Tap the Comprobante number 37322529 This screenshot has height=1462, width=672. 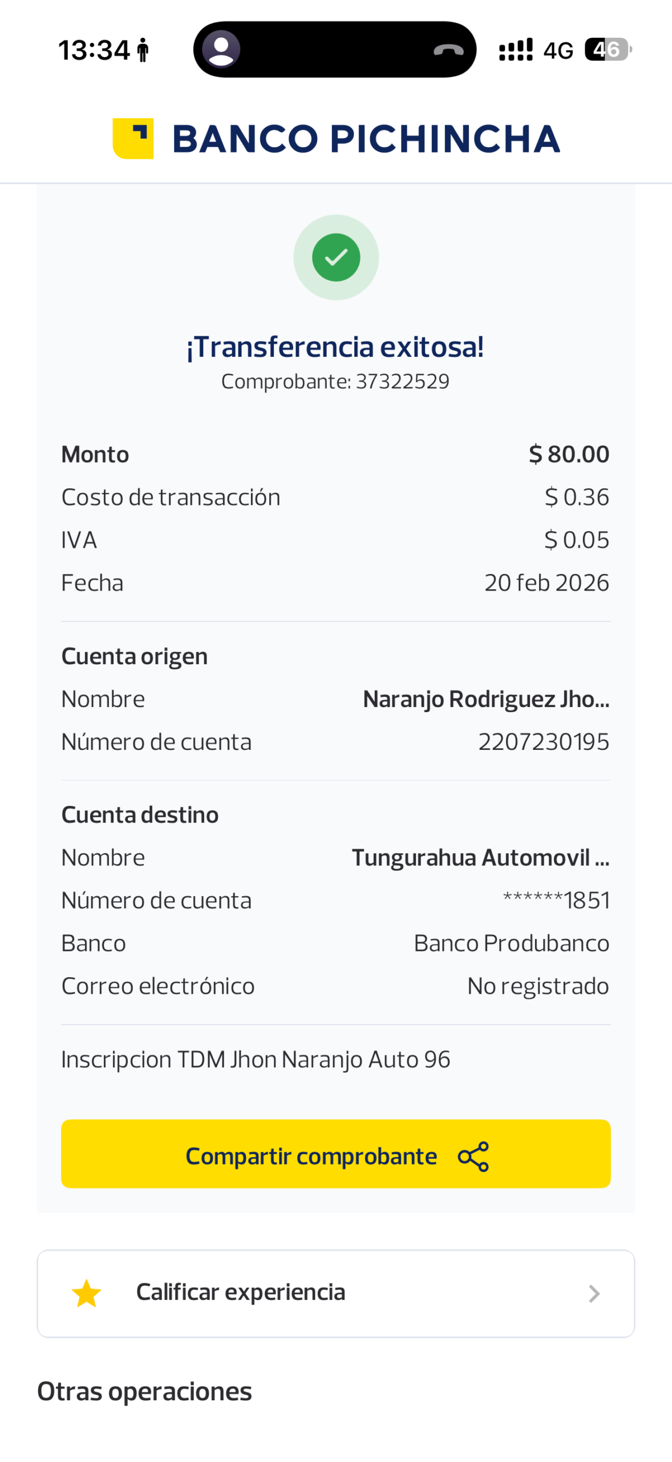click(x=402, y=381)
